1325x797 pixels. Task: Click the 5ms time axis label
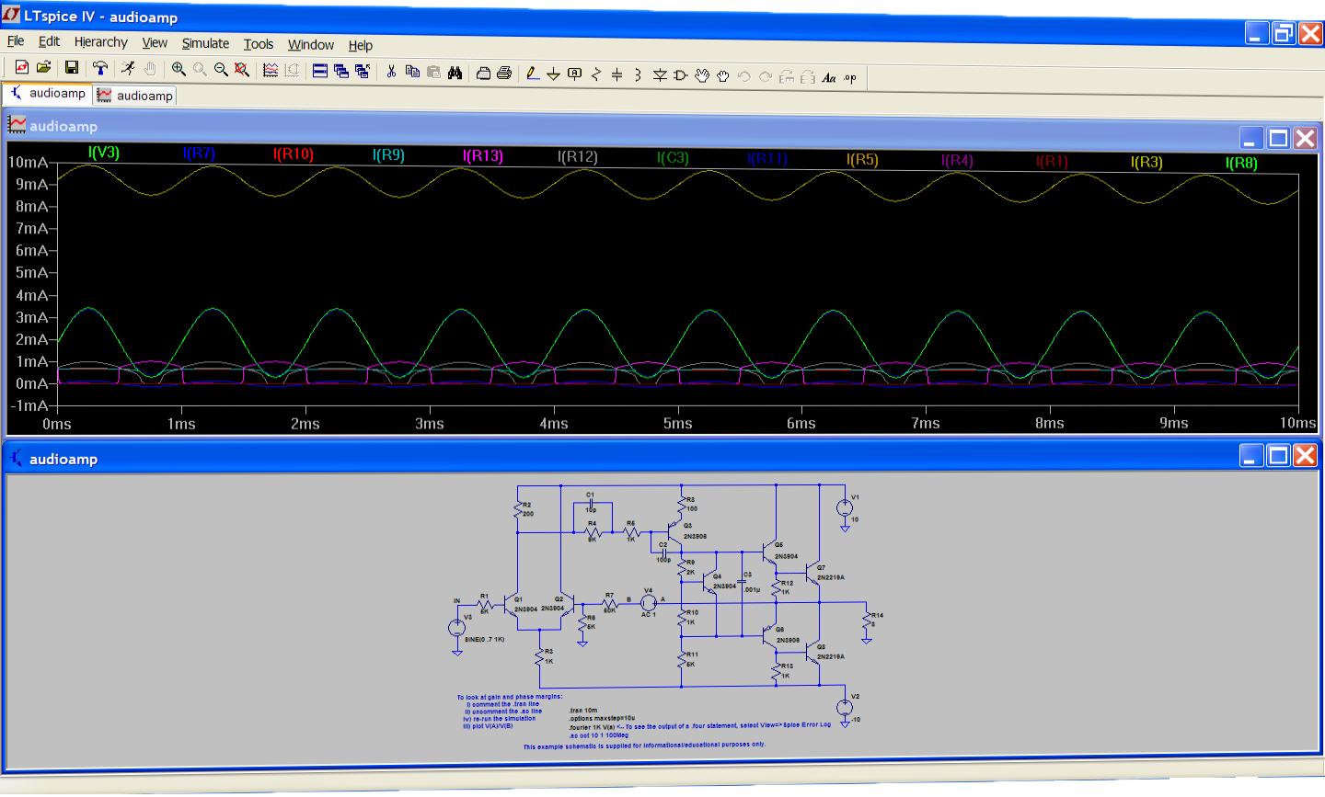click(678, 423)
